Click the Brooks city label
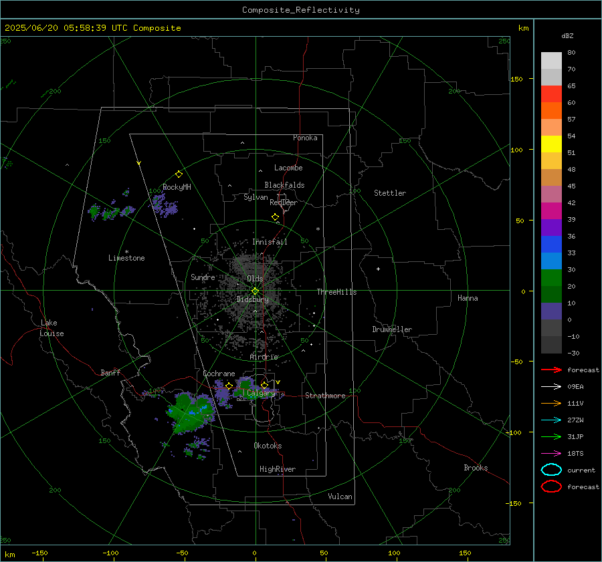This screenshot has width=602, height=562. tap(476, 468)
